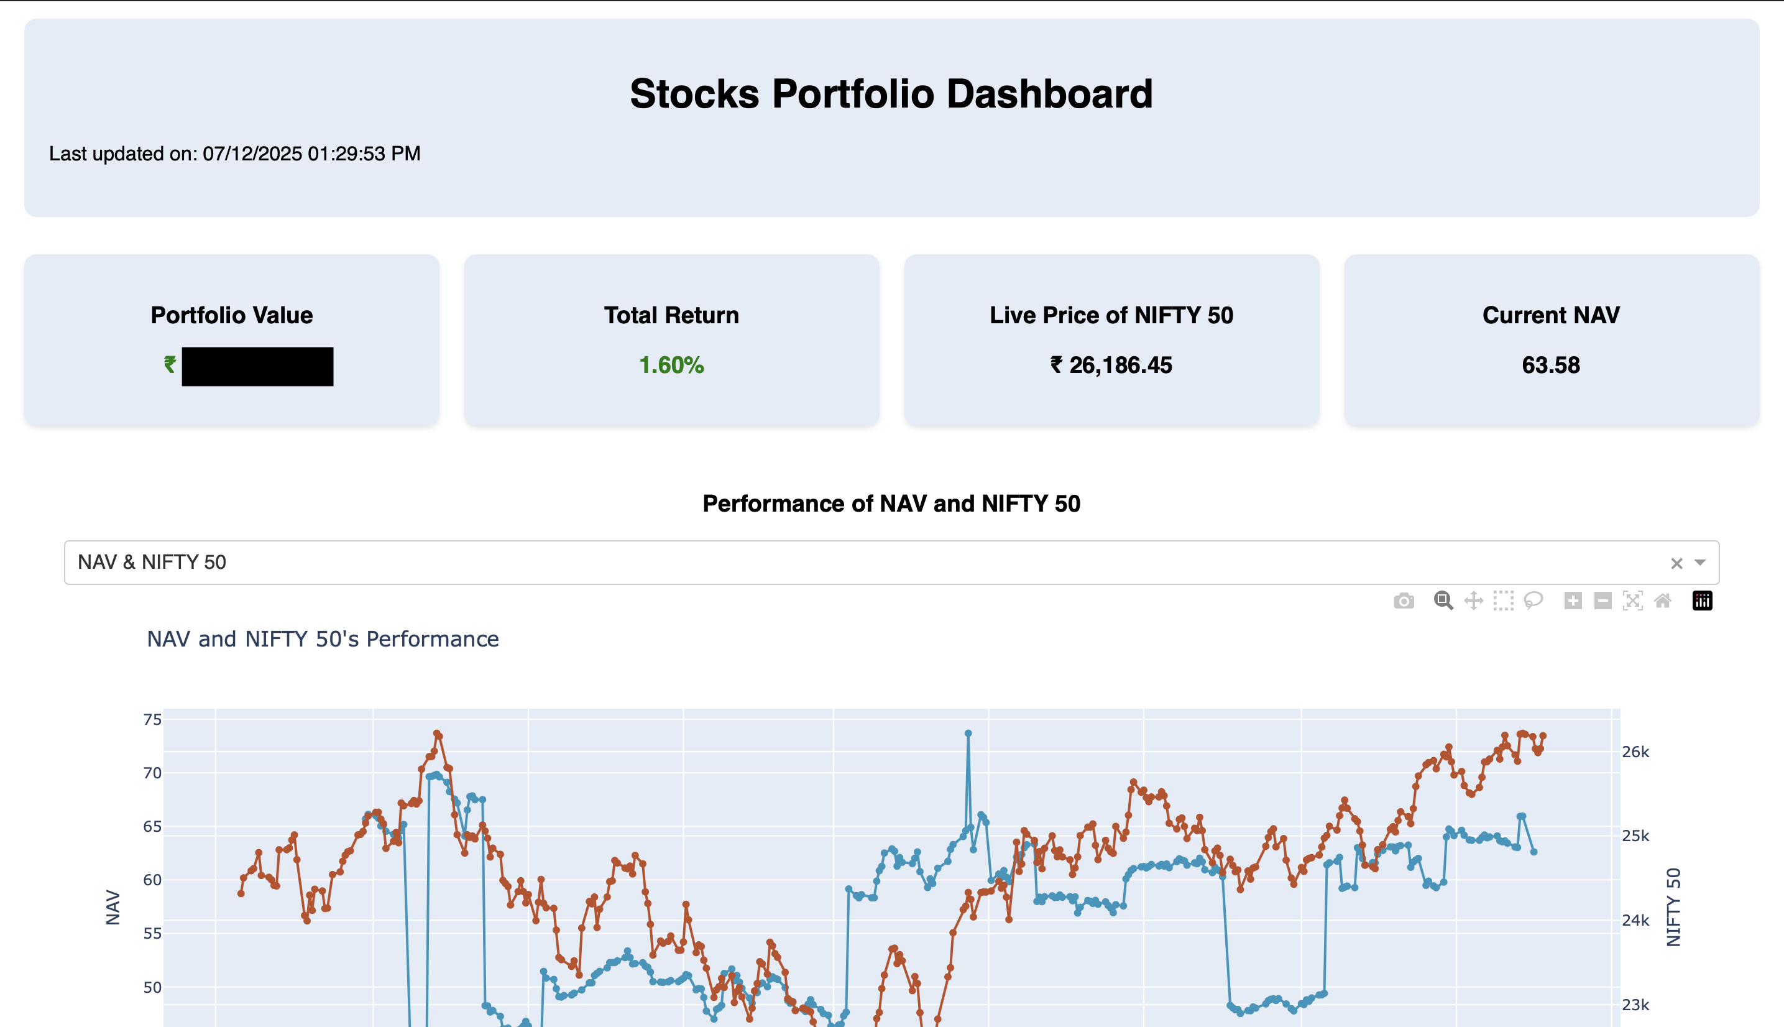
Task: Clear the NAV & NIFTY 50 selection
Action: click(x=1676, y=563)
